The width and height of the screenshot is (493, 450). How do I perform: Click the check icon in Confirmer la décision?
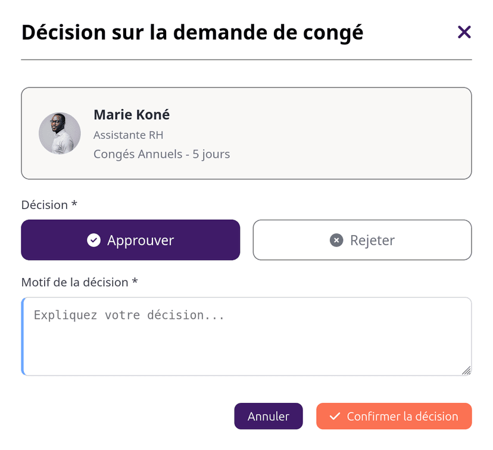pyautogui.click(x=335, y=416)
